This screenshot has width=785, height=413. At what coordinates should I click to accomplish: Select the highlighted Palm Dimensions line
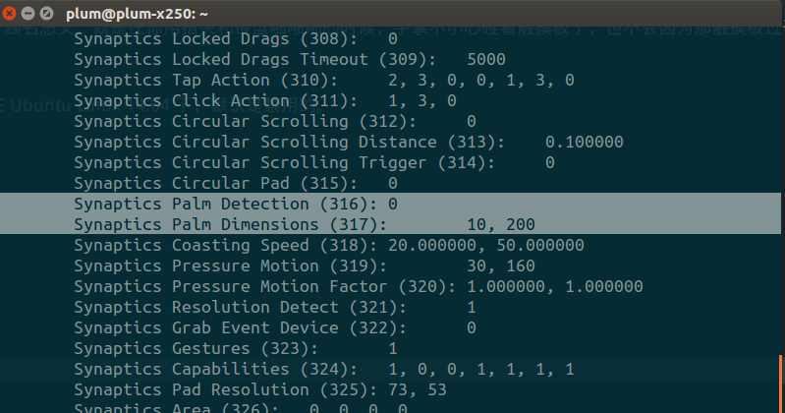[x=305, y=224]
